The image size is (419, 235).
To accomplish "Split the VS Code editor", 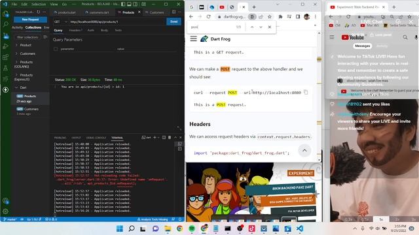I will 173,12.
